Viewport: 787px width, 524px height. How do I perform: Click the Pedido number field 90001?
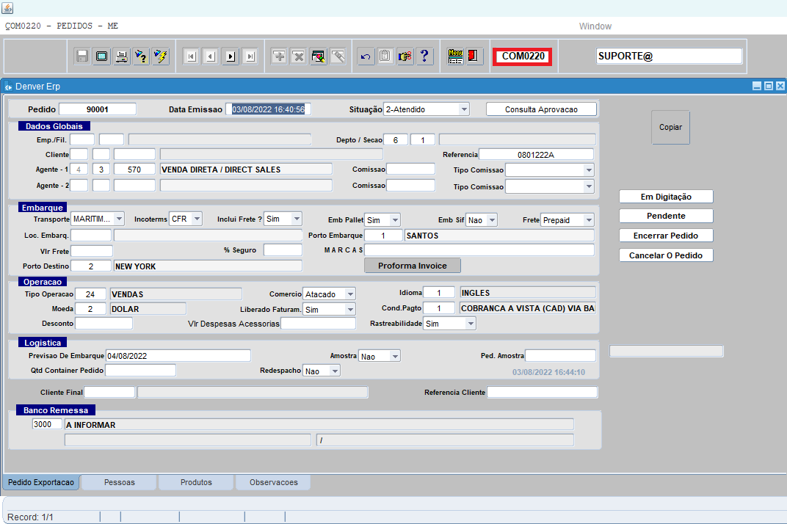(98, 109)
